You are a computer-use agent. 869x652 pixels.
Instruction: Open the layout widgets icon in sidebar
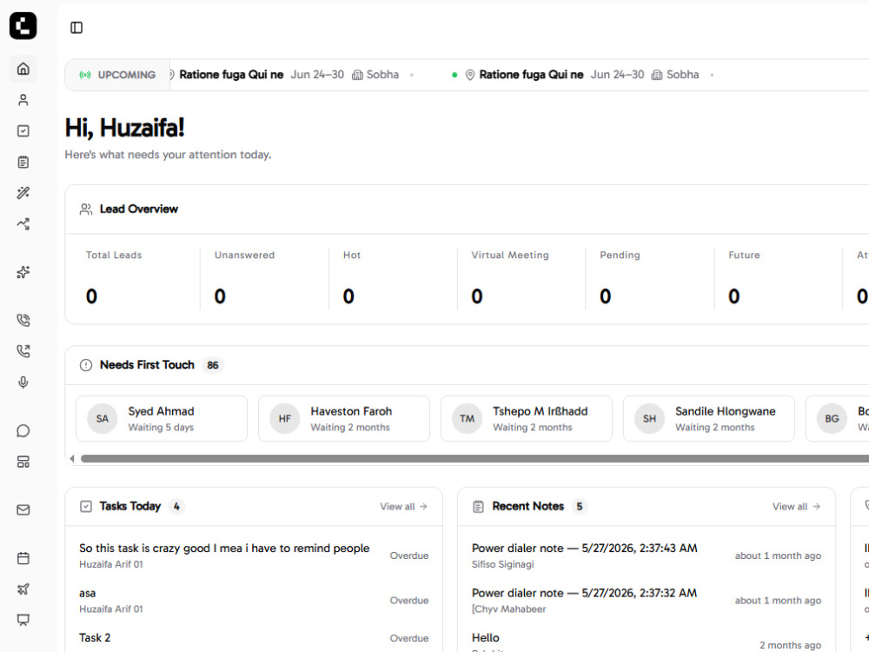tap(23, 462)
